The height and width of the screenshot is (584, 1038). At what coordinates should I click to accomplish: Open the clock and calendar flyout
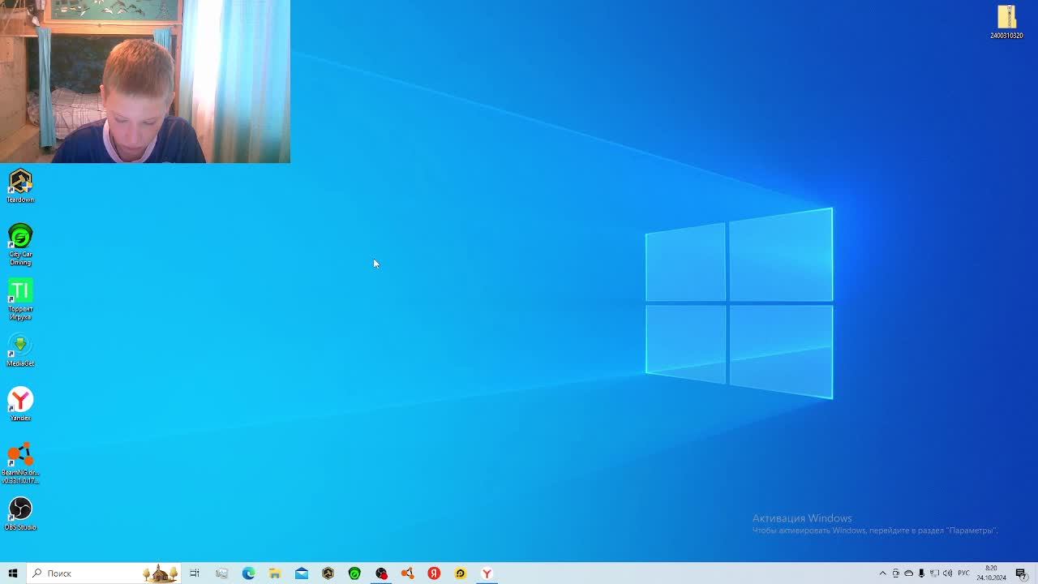point(991,573)
